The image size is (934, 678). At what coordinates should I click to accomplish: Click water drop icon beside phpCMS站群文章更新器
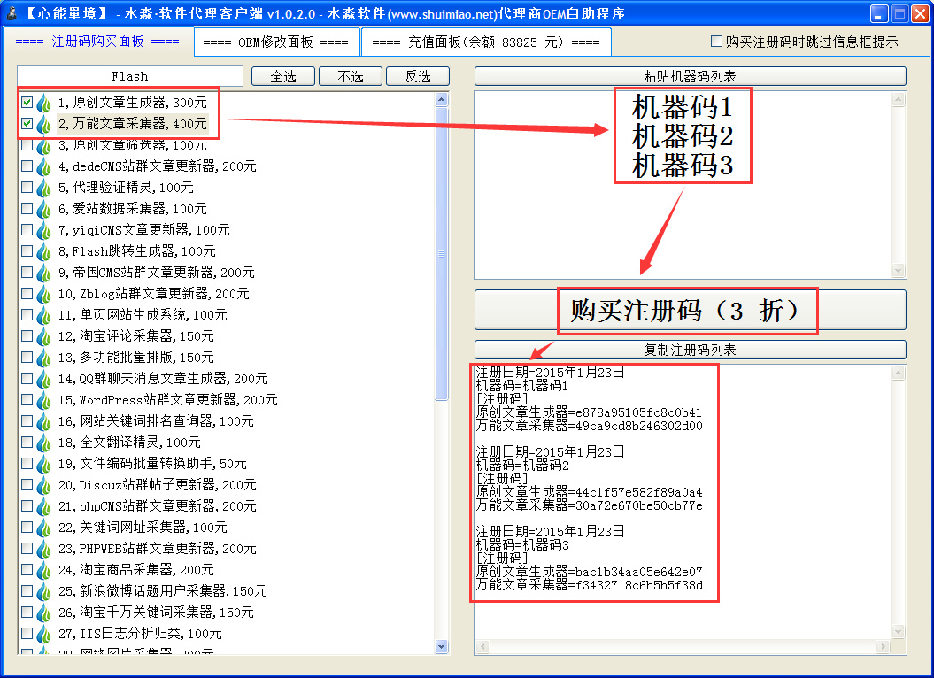[x=43, y=506]
